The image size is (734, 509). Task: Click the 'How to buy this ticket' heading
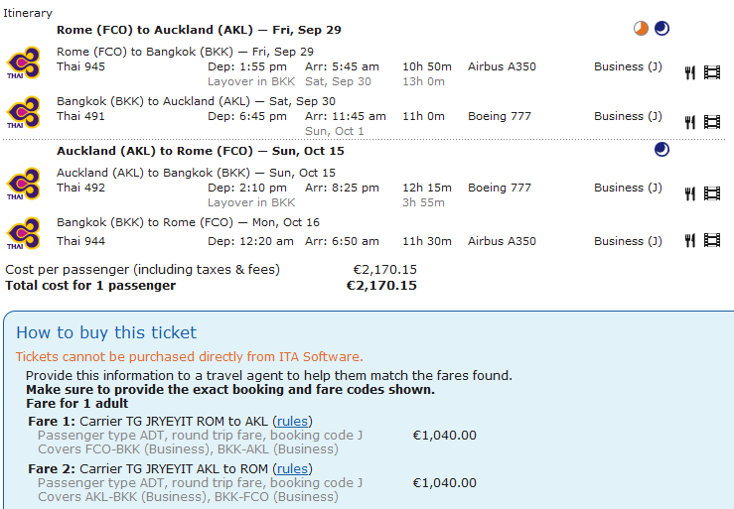click(x=106, y=332)
